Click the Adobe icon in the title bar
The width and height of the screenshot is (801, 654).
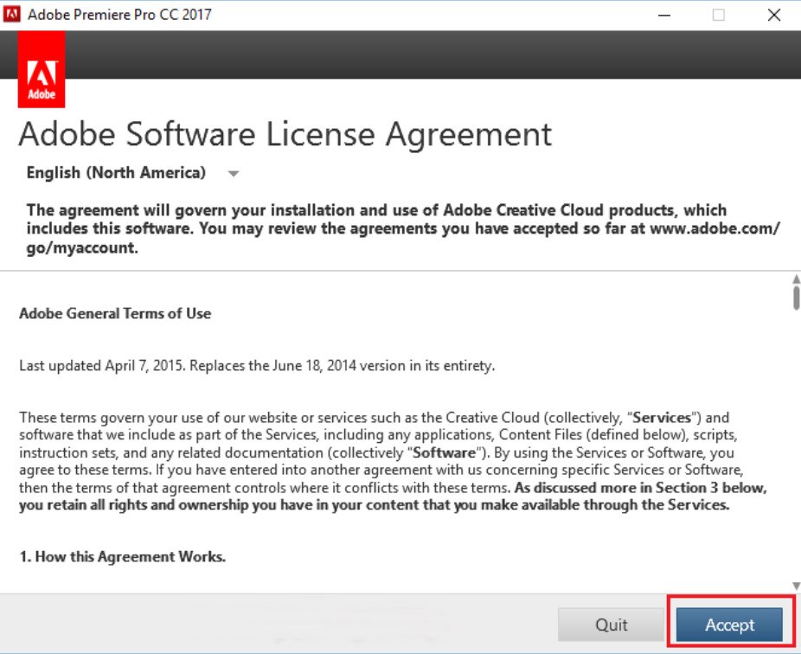tap(12, 15)
